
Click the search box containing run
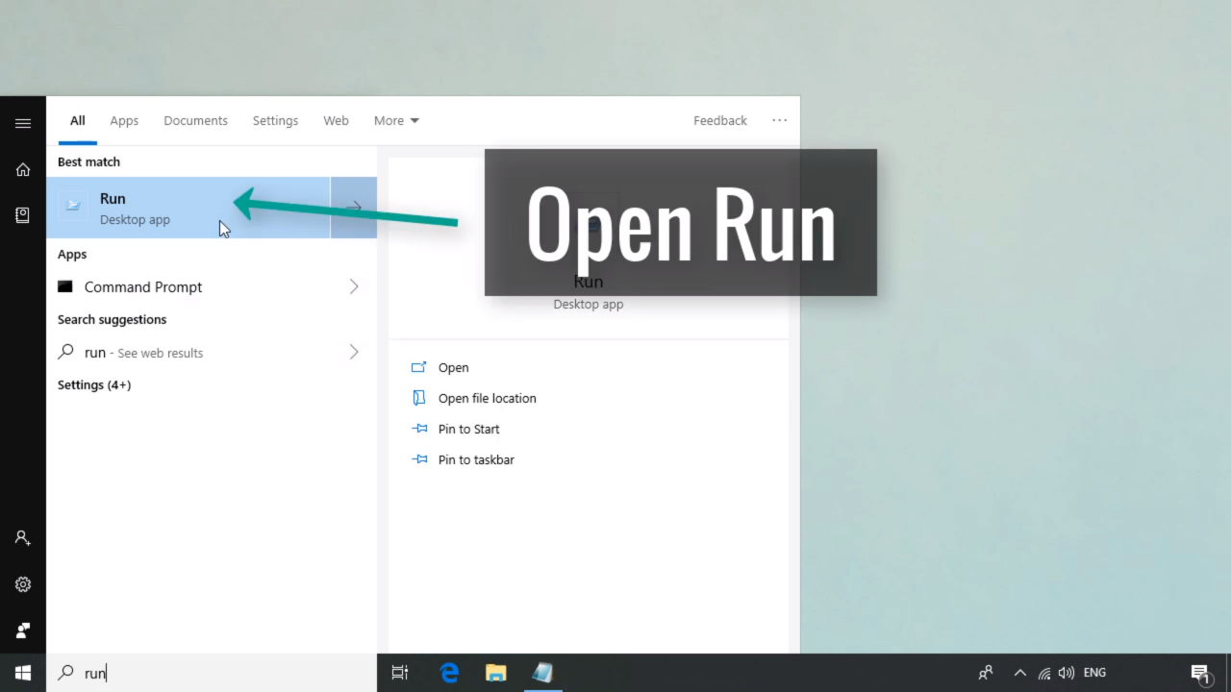212,673
